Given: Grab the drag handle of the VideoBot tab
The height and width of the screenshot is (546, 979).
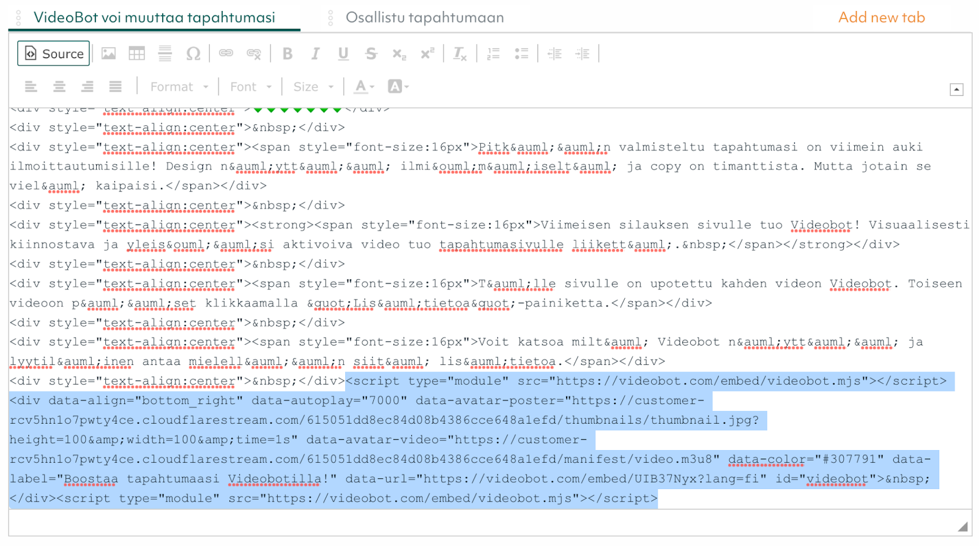Looking at the screenshot, I should point(18,18).
